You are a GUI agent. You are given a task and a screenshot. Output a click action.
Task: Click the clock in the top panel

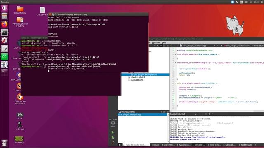point(257,2)
